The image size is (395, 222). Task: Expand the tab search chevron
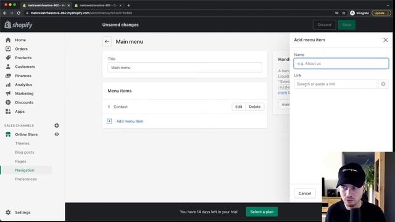388,6
